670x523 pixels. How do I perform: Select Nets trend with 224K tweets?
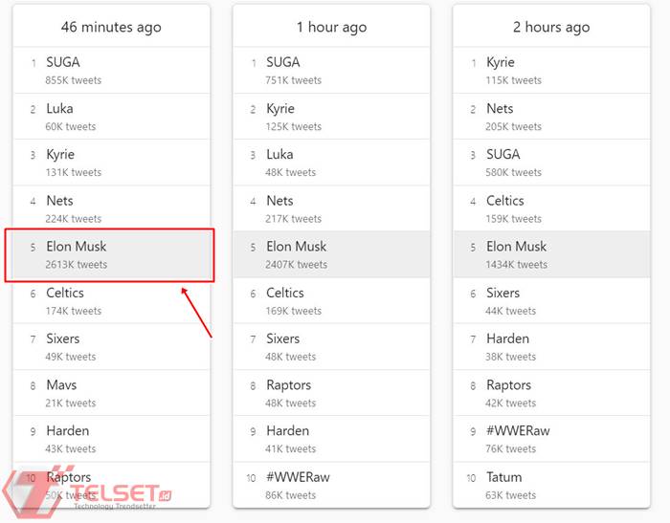point(59,201)
